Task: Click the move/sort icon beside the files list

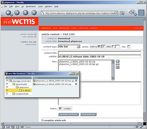Action: (x=117, y=64)
